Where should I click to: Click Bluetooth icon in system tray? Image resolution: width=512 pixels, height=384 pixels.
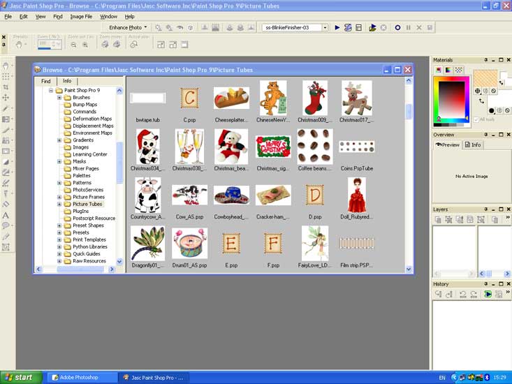click(487, 378)
